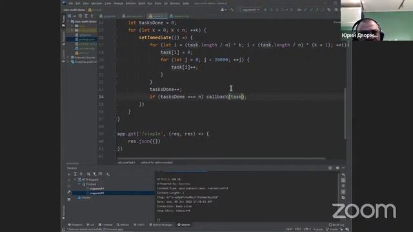
Task: Open the Help menu
Action: 186,3
